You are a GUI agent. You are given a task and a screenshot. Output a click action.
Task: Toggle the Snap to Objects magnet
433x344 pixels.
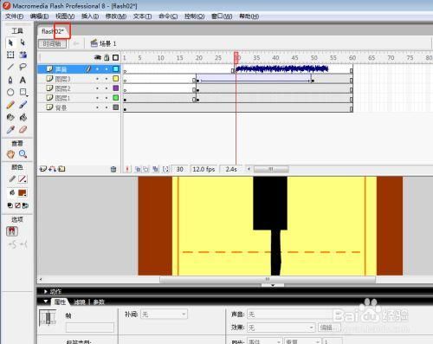pyautogui.click(x=12, y=231)
